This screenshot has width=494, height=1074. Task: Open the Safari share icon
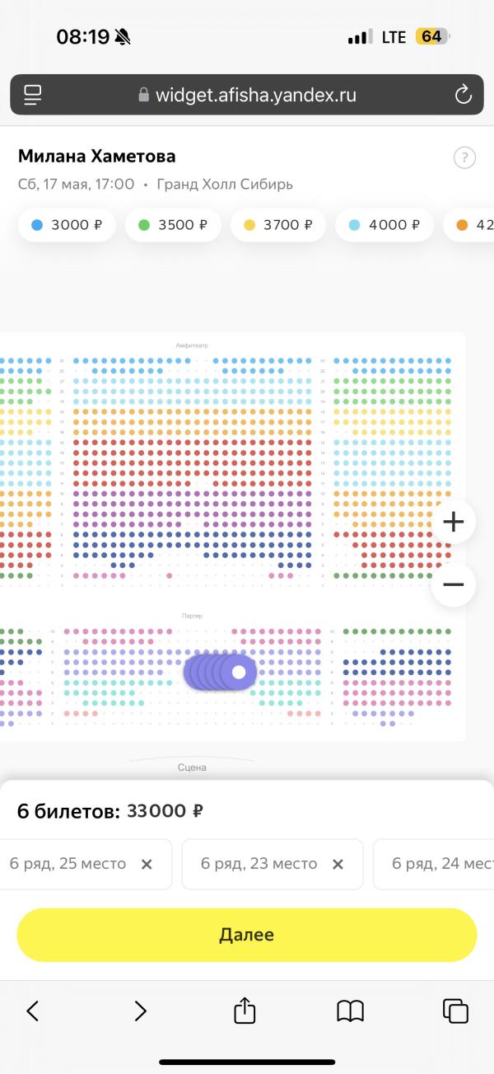245,1009
